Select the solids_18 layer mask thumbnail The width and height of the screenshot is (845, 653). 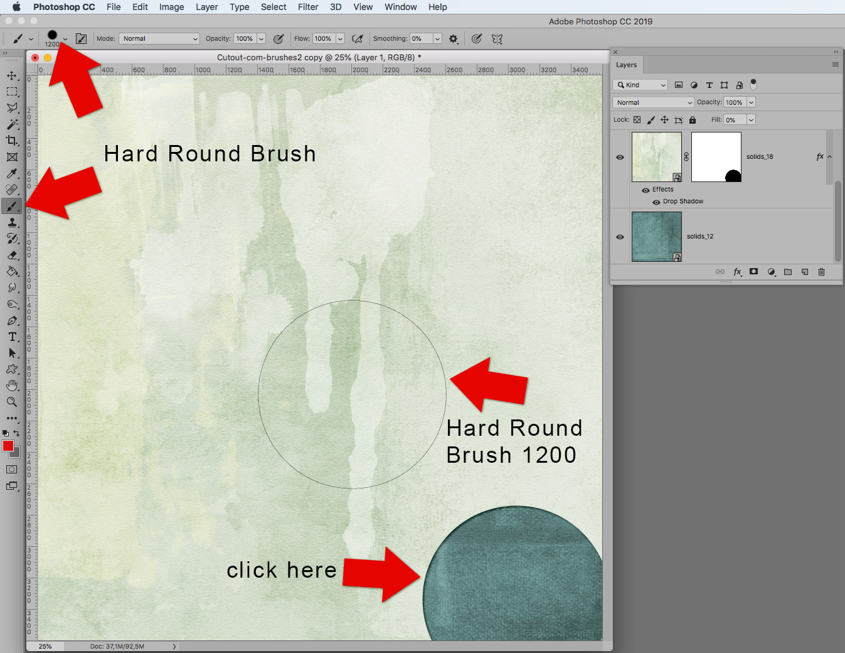[x=716, y=157]
